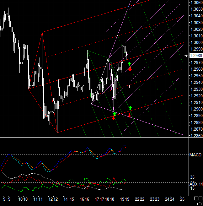Viewport: 203px width, 206px height.
Task: Click the 1.2940 price axis label
Action: point(196,82)
